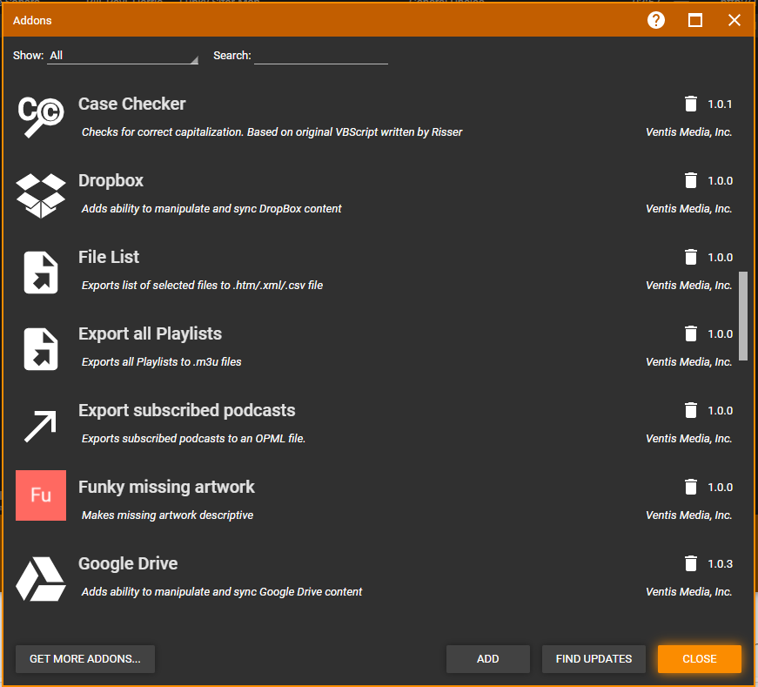The width and height of the screenshot is (758, 687).
Task: Click the Export all Playlists icon
Action: point(40,349)
